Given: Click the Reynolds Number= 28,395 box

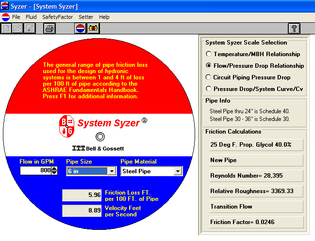Looking at the screenshot, I should [x=256, y=176].
